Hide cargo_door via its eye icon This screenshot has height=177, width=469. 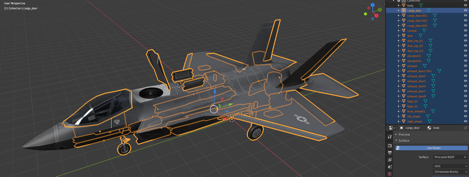pos(465,10)
